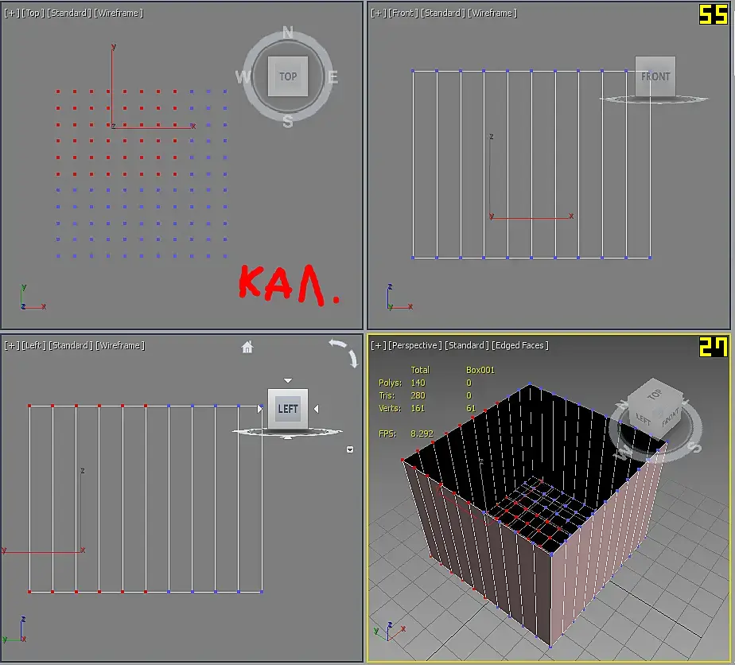Click the 'Box001' statistics header
Viewport: 735px width, 665px height.
480,370
